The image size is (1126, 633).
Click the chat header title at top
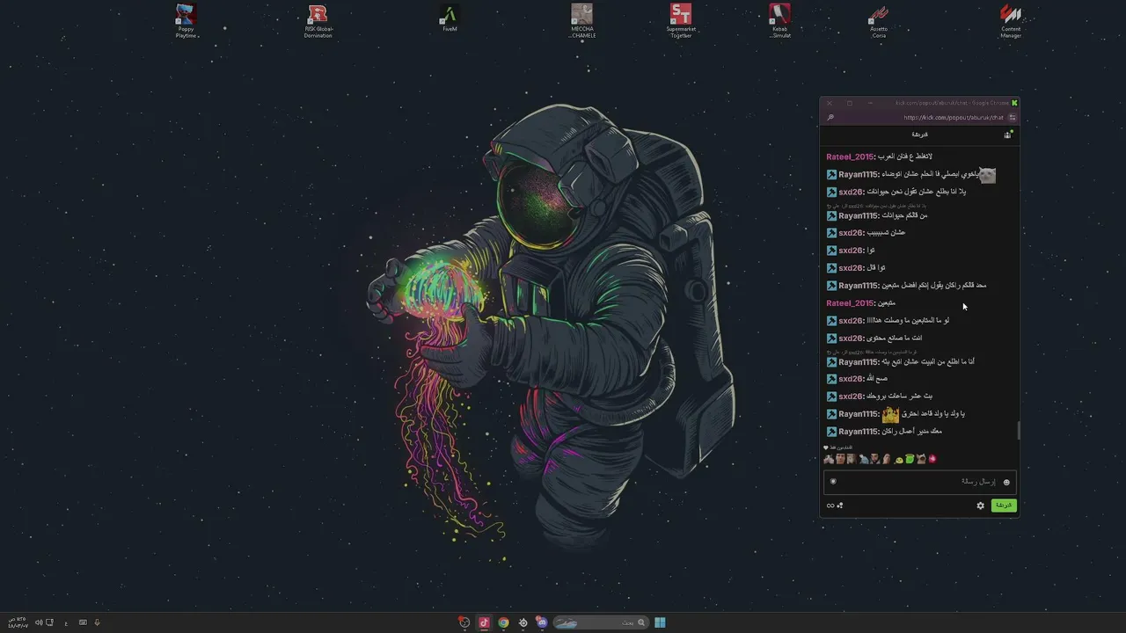point(919,135)
